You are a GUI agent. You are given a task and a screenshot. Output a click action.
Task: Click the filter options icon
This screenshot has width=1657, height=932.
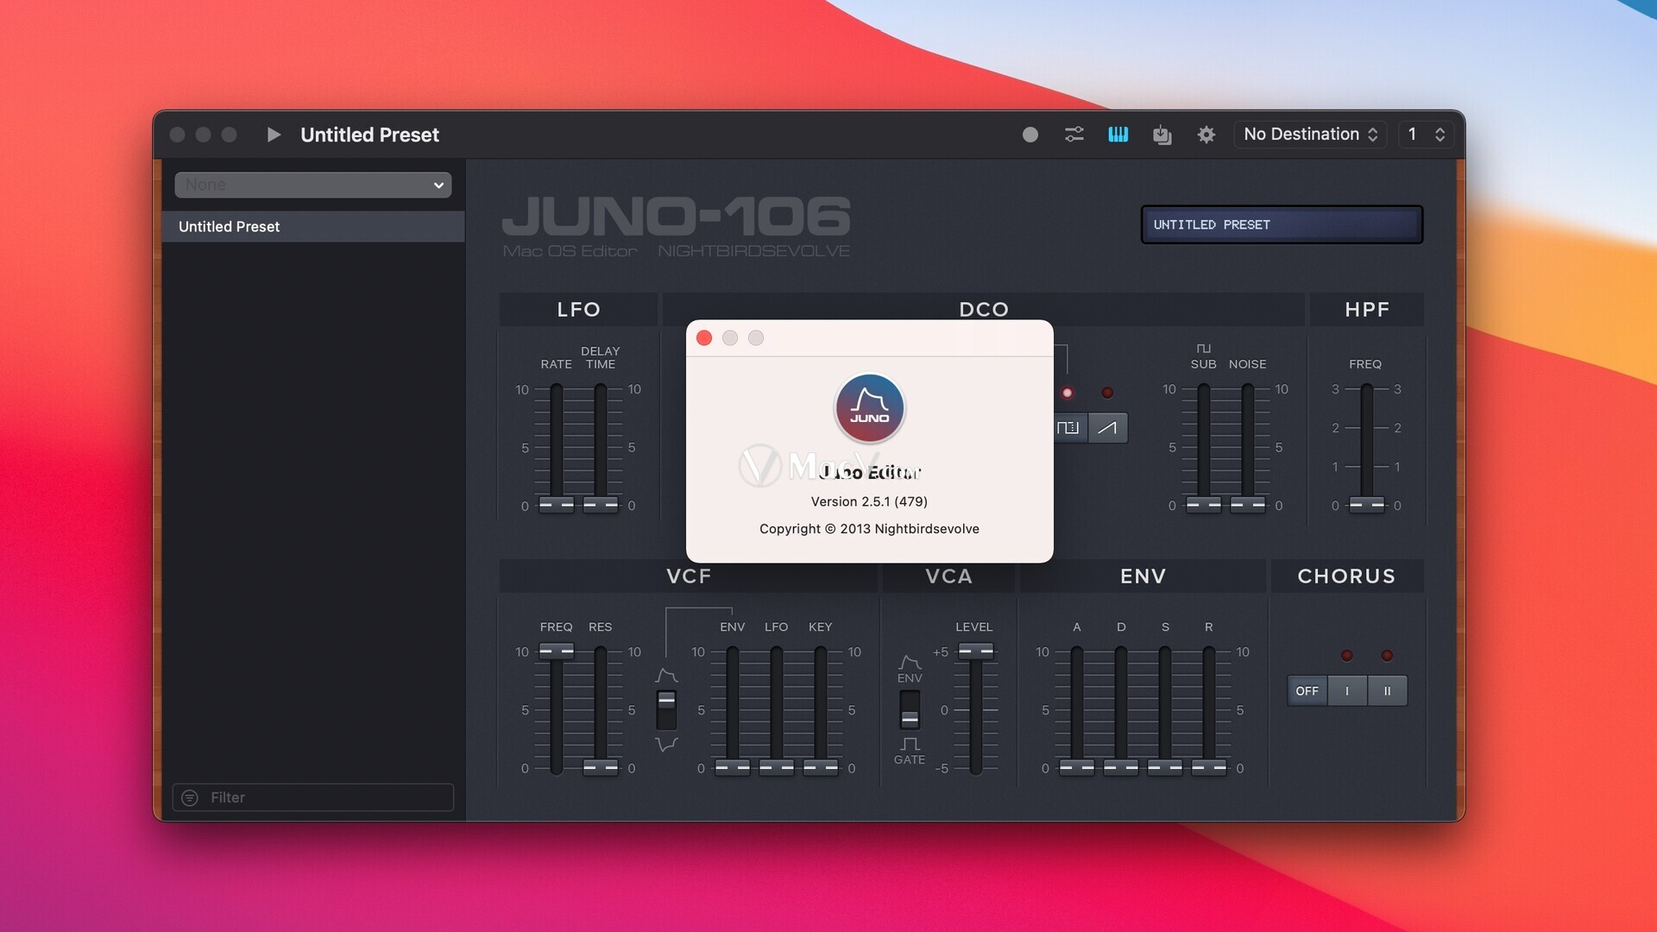pyautogui.click(x=190, y=797)
